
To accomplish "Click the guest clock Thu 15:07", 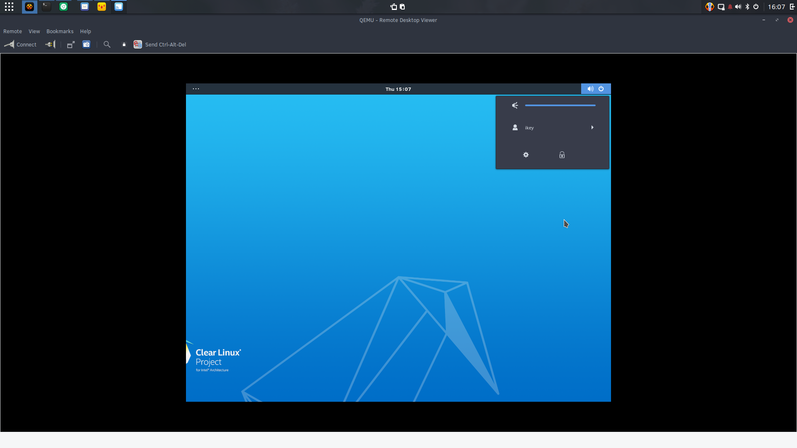I will coord(398,89).
